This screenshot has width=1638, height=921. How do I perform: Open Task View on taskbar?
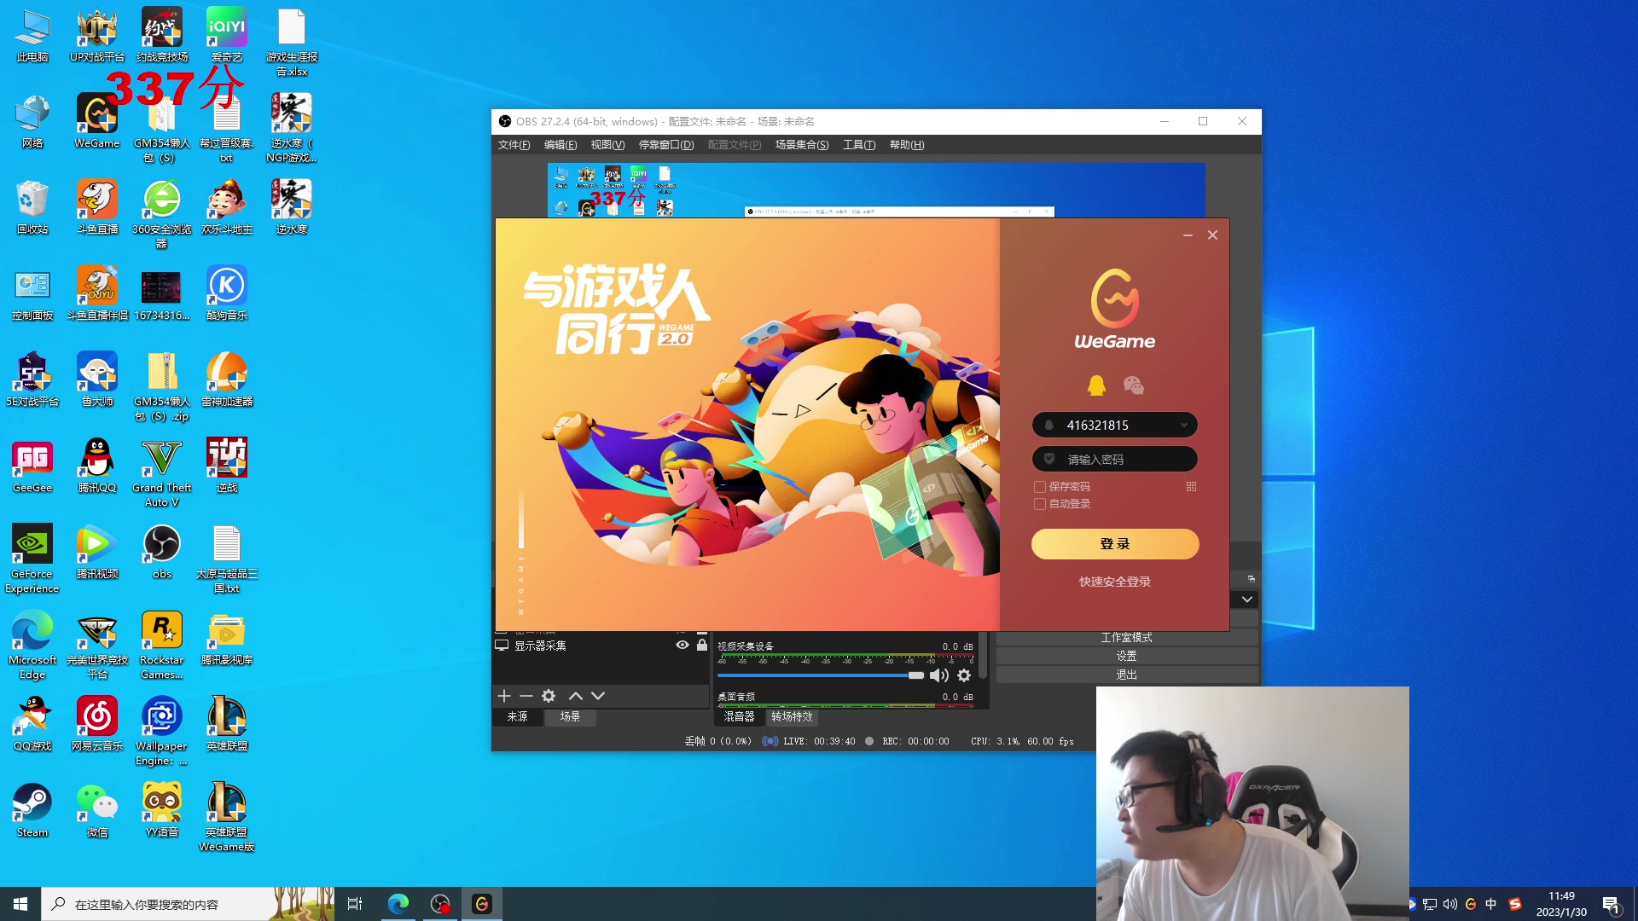click(x=355, y=904)
